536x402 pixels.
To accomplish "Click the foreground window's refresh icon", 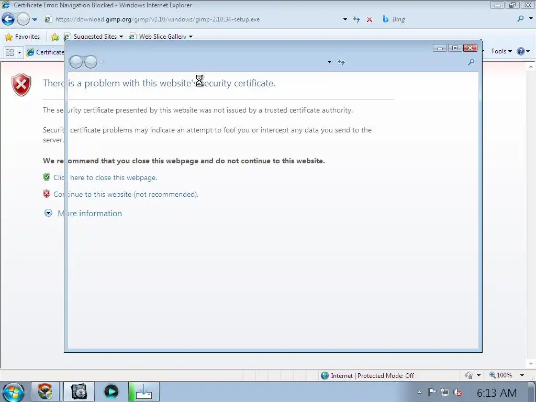I will [341, 62].
